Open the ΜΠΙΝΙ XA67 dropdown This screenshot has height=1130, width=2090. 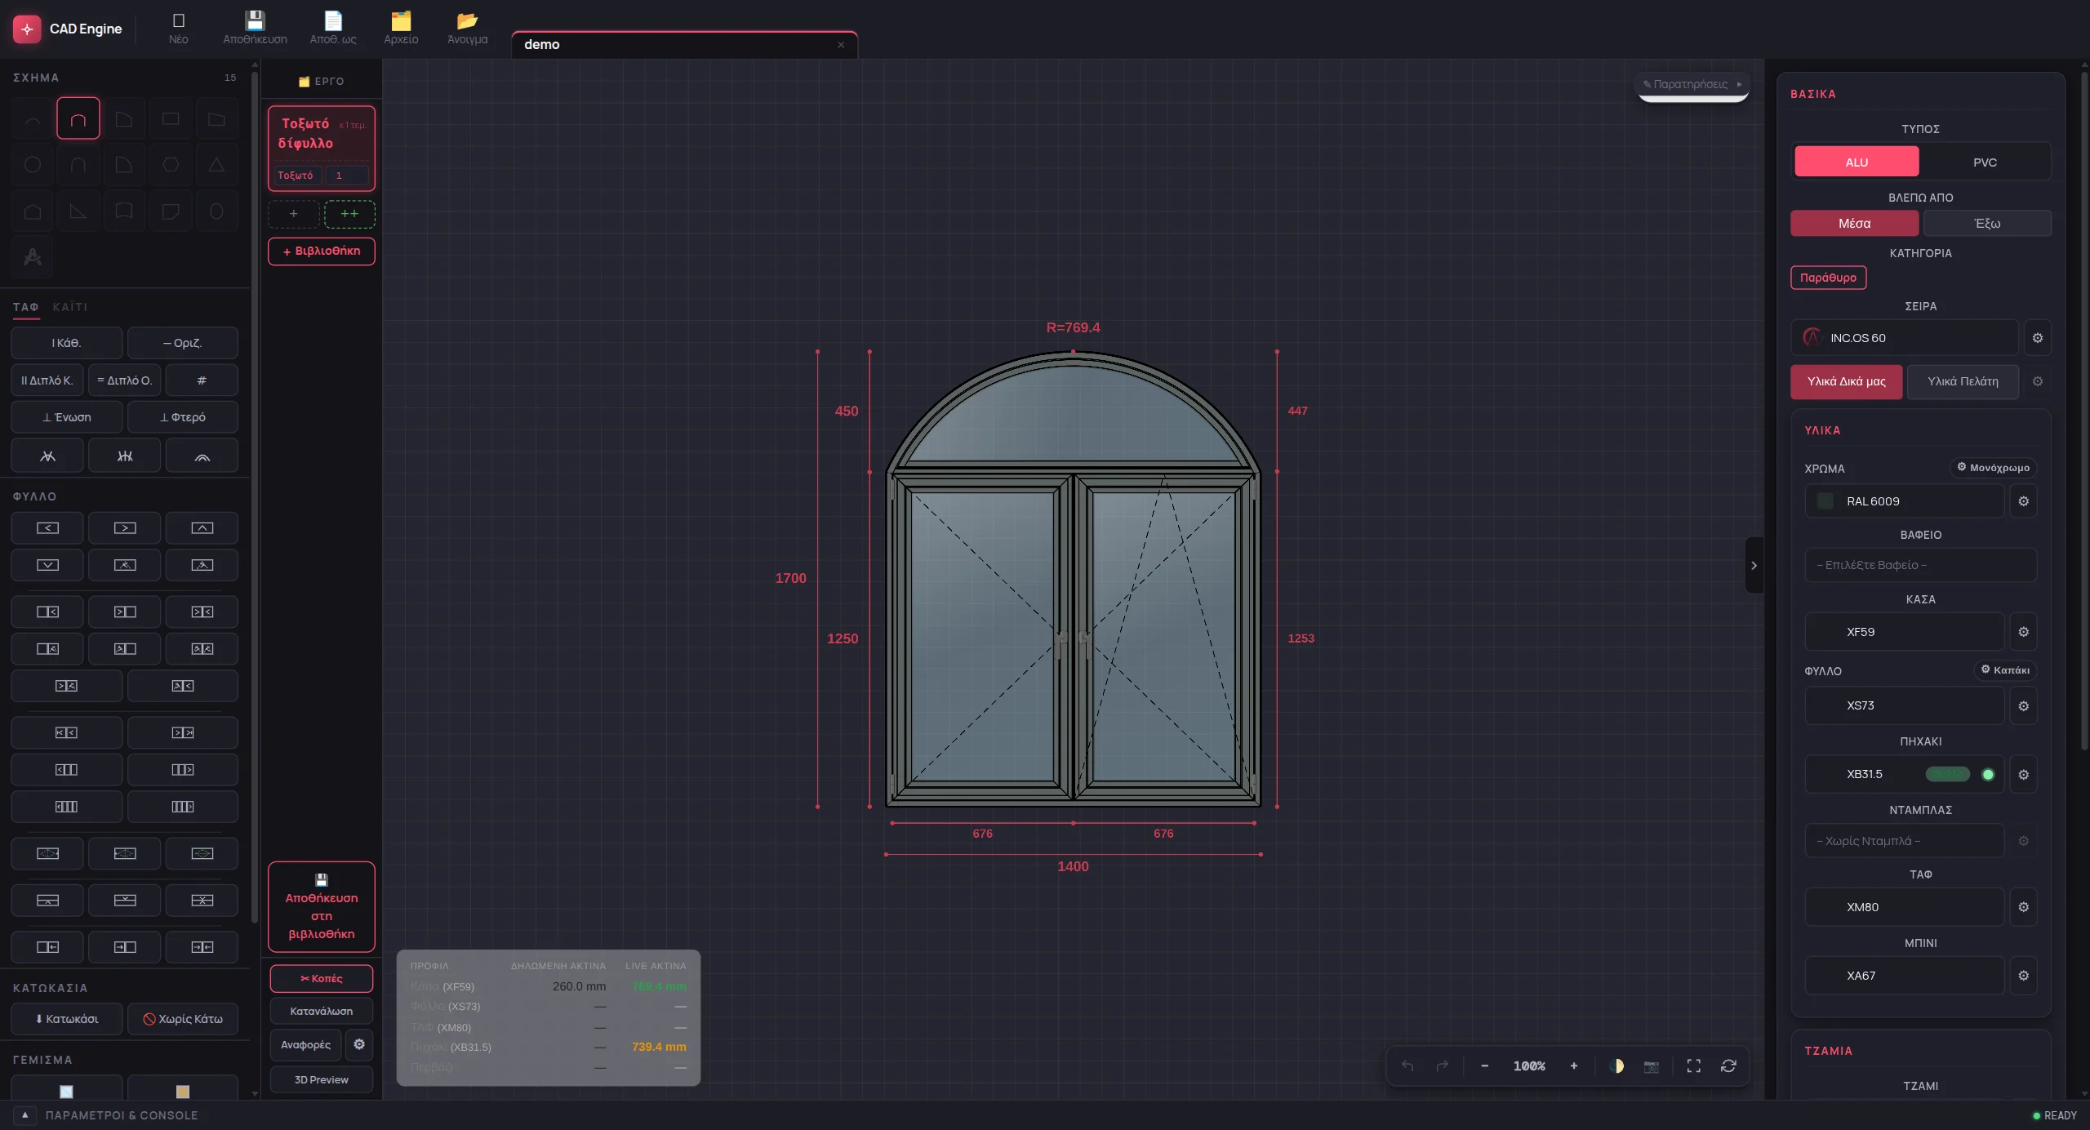tap(1905, 976)
